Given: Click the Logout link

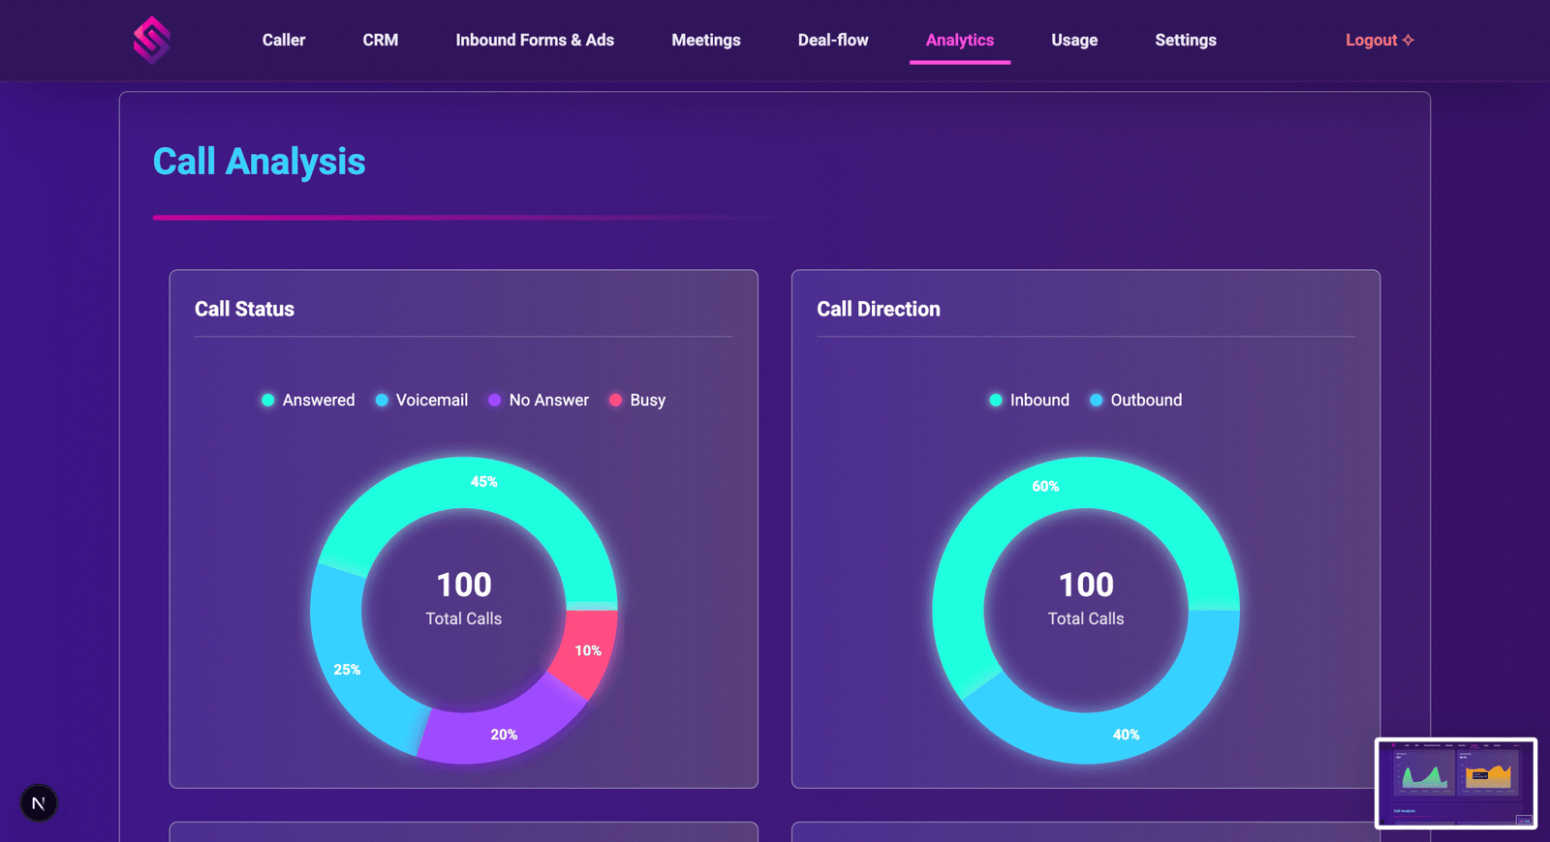Looking at the screenshot, I should [x=1371, y=40].
